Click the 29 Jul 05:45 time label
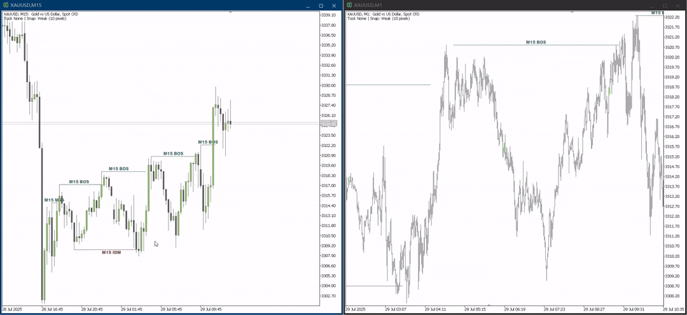This screenshot has width=687, height=315. point(171,309)
